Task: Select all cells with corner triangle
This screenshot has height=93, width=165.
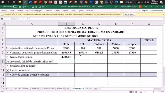Action: pos(3,24)
